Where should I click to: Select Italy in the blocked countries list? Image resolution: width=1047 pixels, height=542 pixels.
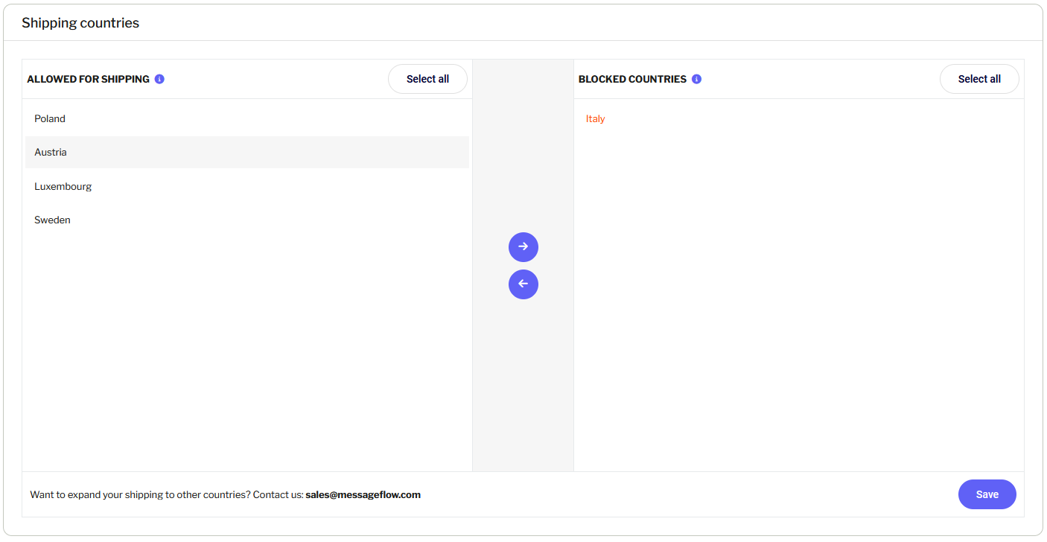pyautogui.click(x=595, y=118)
